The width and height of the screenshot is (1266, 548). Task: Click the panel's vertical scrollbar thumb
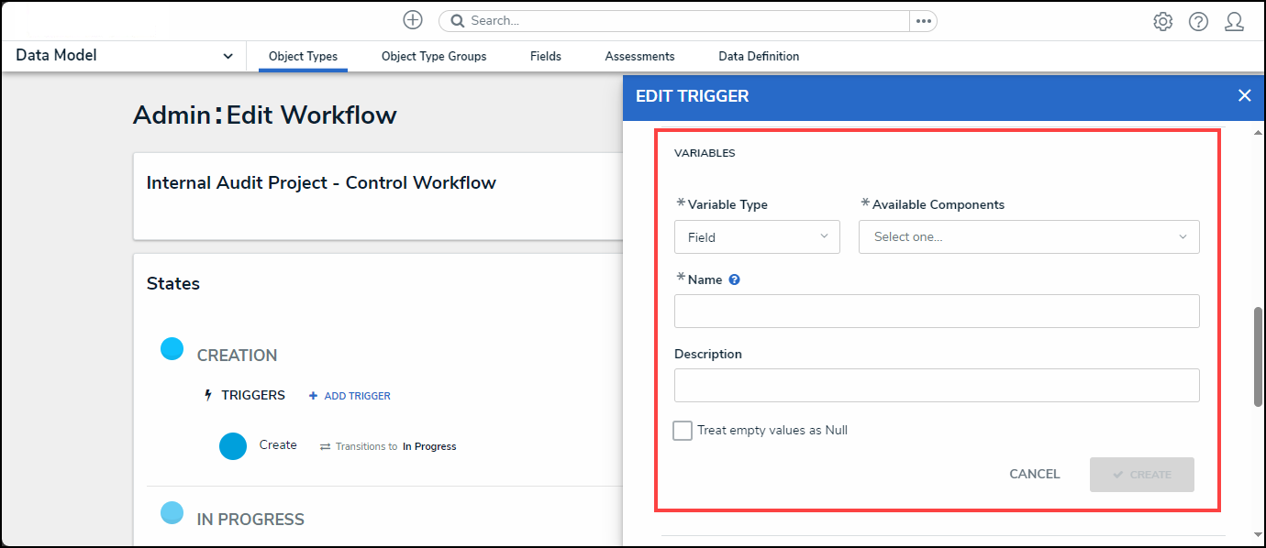[x=1258, y=356]
